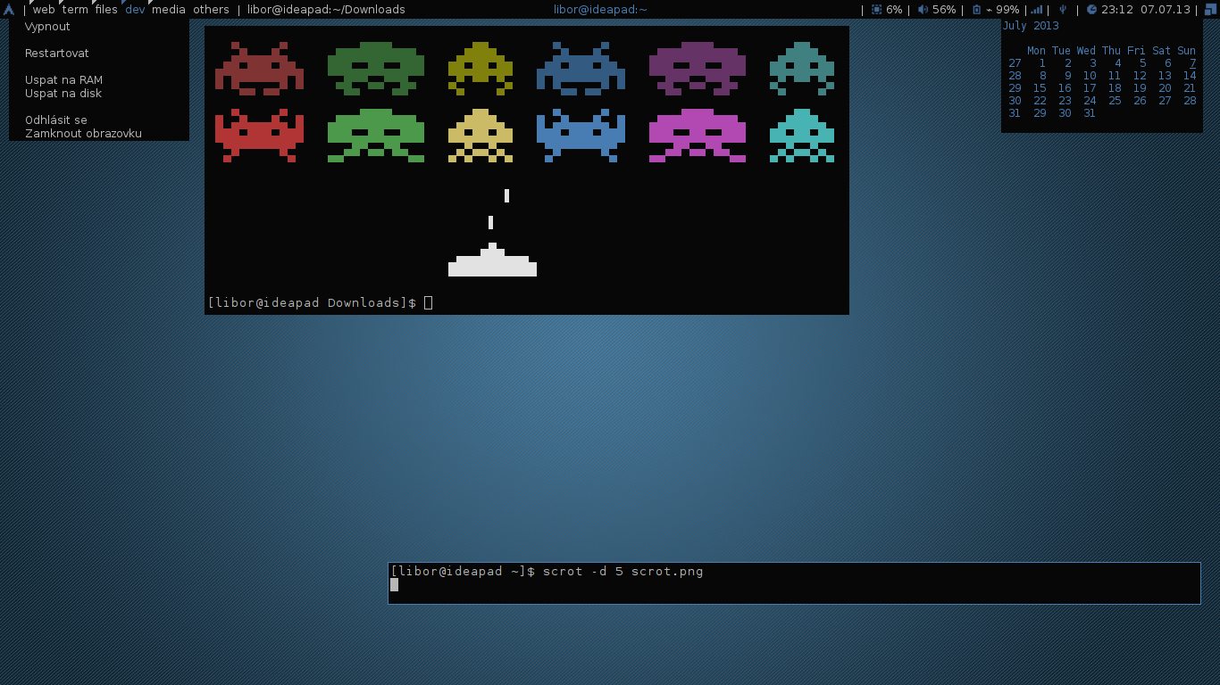Switch to the files tag
Image resolution: width=1220 pixels, height=685 pixels.
click(106, 10)
